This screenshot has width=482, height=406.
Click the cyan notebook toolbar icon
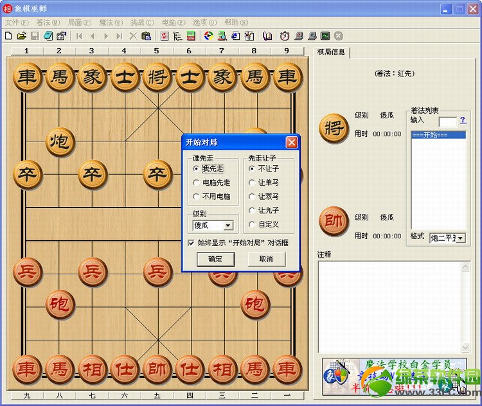click(x=48, y=36)
